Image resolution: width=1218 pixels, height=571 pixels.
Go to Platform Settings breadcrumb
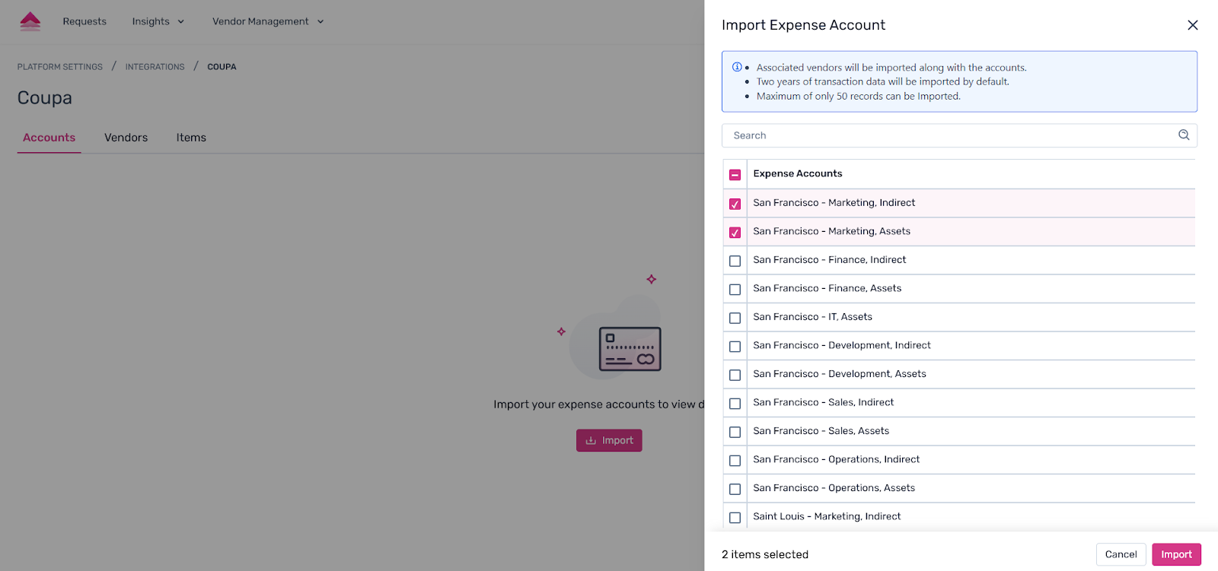tap(60, 67)
